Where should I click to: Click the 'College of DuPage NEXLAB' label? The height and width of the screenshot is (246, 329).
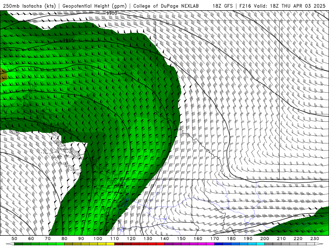tap(166, 6)
